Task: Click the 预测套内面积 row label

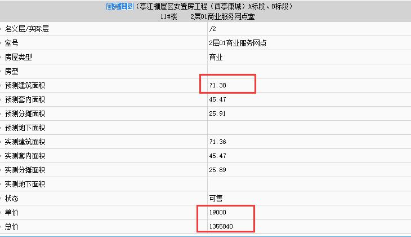Action: [x=25, y=99]
